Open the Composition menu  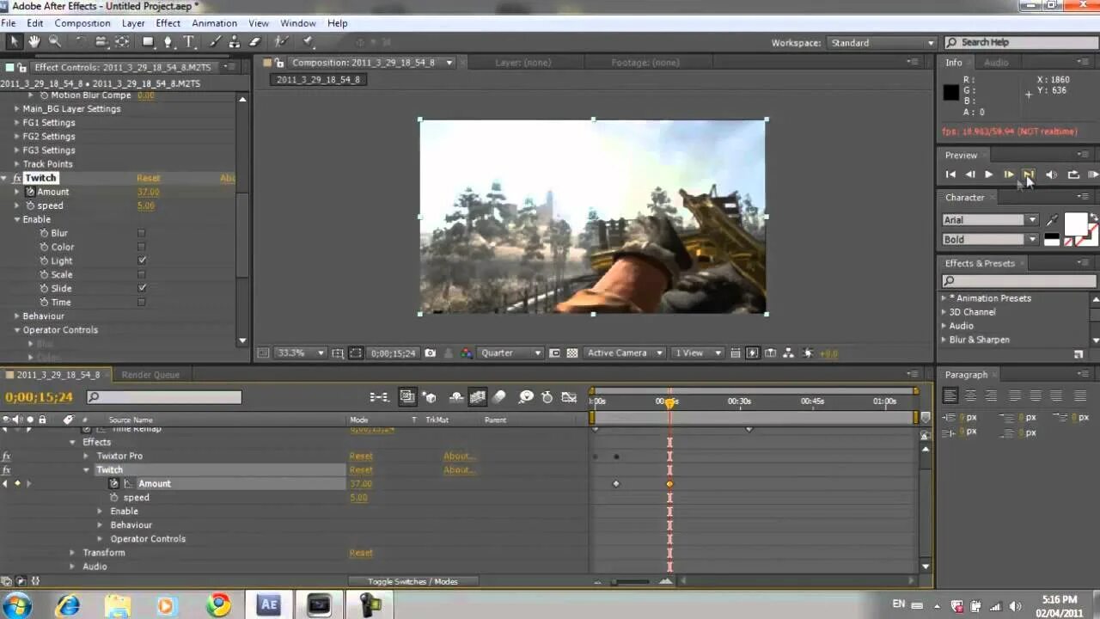tap(82, 23)
